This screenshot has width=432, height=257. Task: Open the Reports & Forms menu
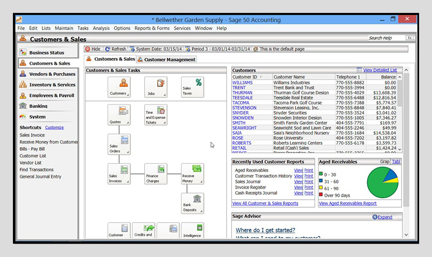click(152, 28)
